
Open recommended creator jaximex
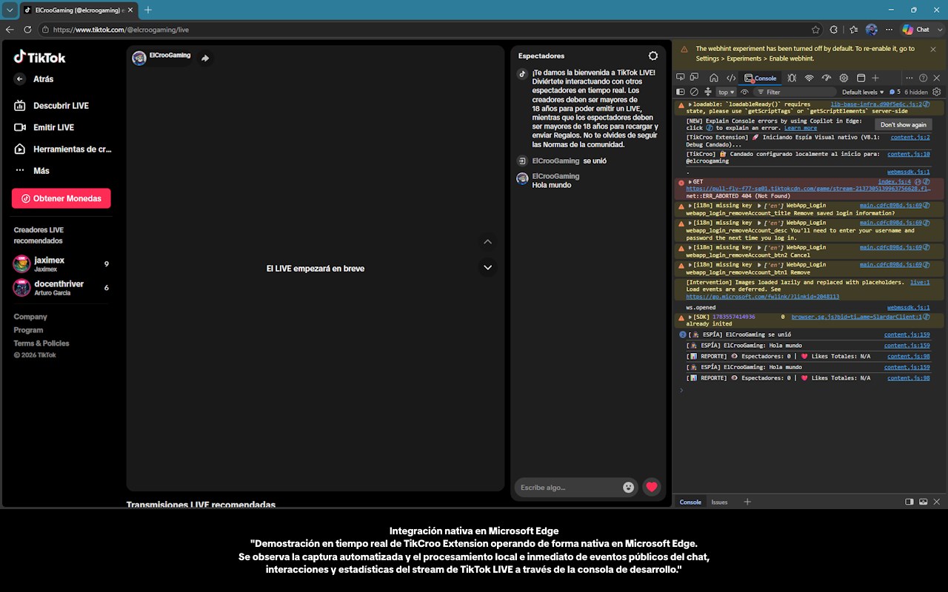[x=61, y=263]
